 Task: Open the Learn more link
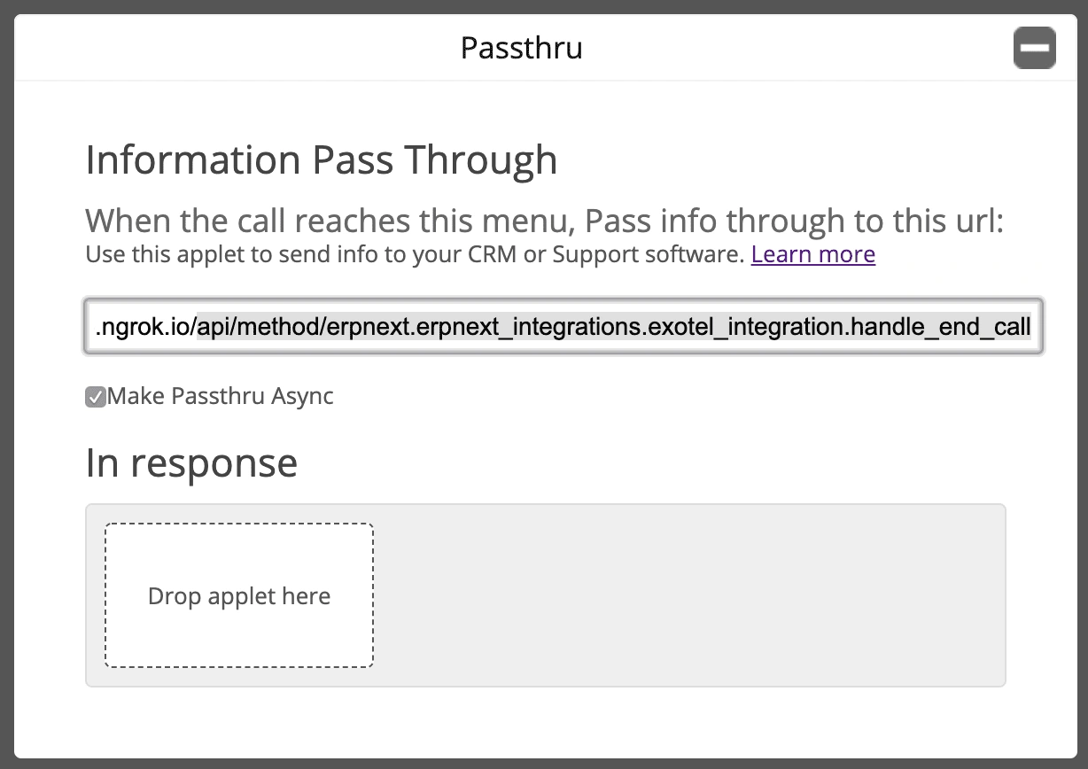(812, 255)
